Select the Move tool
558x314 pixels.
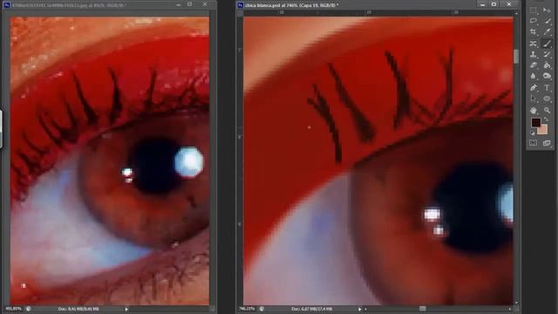[x=547, y=10]
